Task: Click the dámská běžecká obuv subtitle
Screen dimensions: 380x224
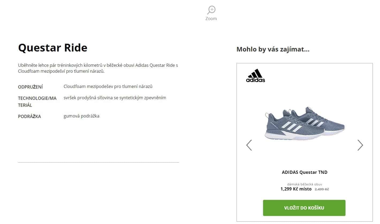Action: point(305,184)
